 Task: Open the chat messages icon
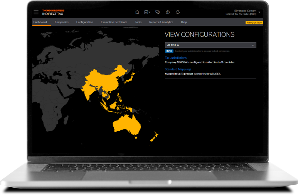(x=157, y=12)
